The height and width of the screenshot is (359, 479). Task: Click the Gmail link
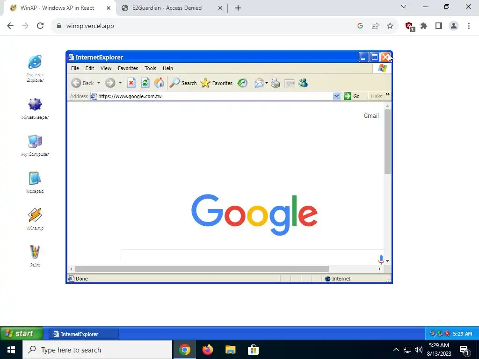371,116
